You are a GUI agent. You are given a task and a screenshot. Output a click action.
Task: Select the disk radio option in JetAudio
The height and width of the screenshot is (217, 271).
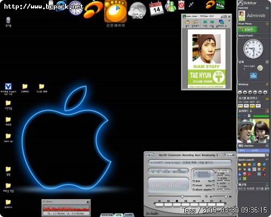point(193,181)
